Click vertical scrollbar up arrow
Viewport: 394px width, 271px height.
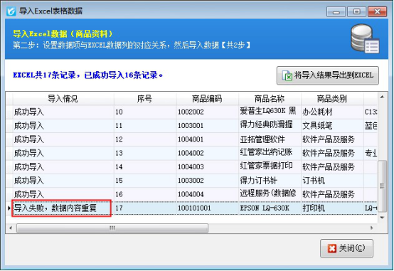382,97
